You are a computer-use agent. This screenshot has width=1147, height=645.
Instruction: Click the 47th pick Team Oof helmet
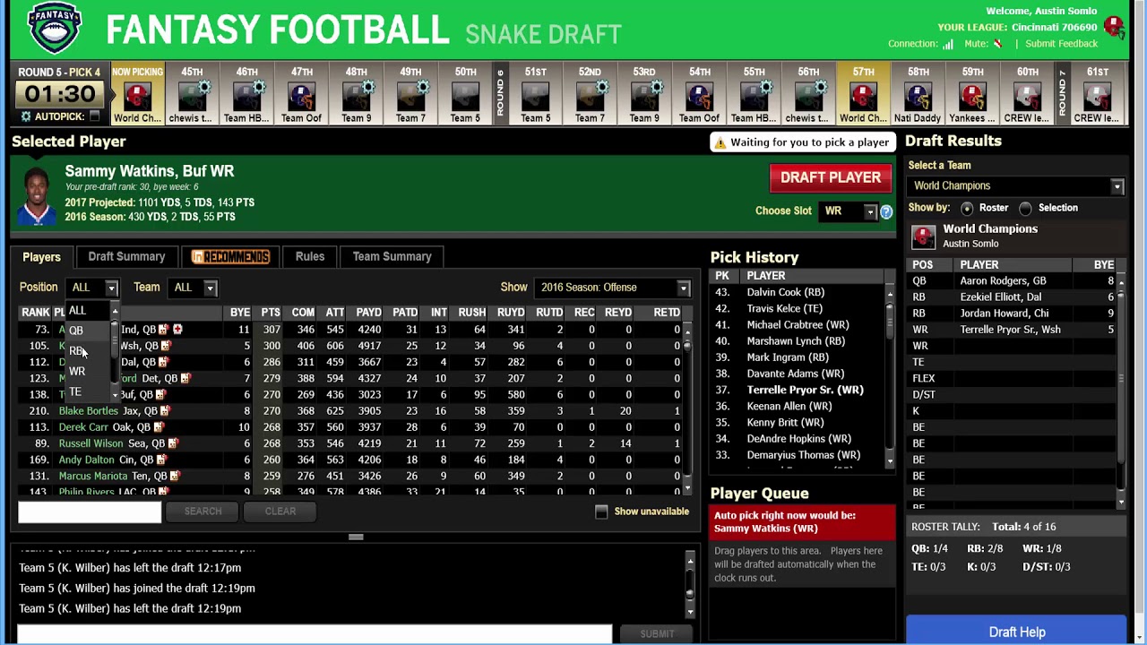coord(301,96)
